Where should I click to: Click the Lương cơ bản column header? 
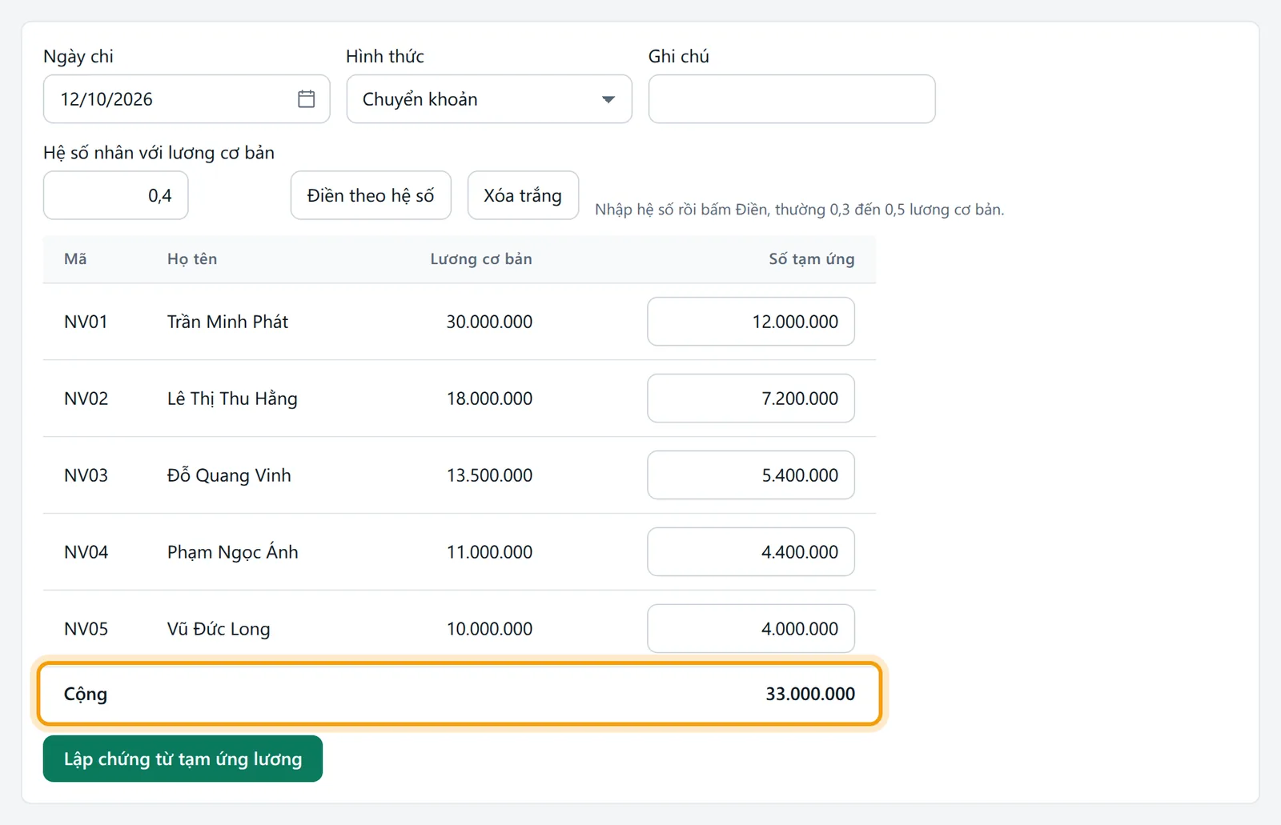[x=481, y=258]
